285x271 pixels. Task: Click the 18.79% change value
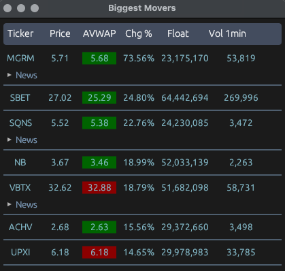click(139, 188)
